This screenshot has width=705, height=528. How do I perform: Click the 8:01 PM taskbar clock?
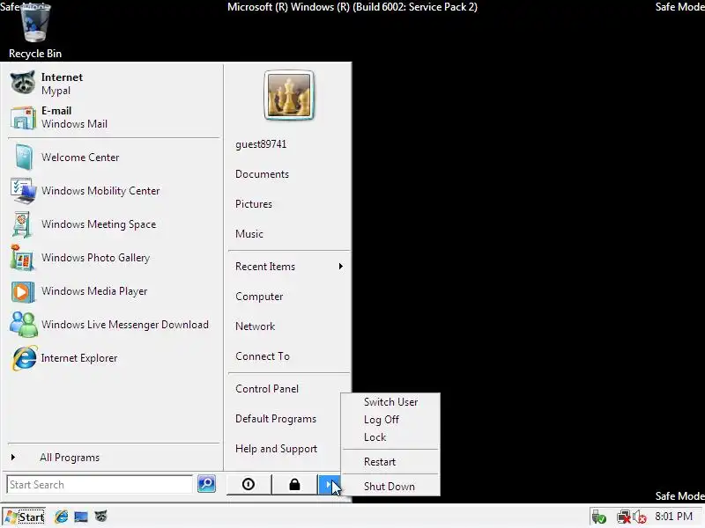coord(673,517)
